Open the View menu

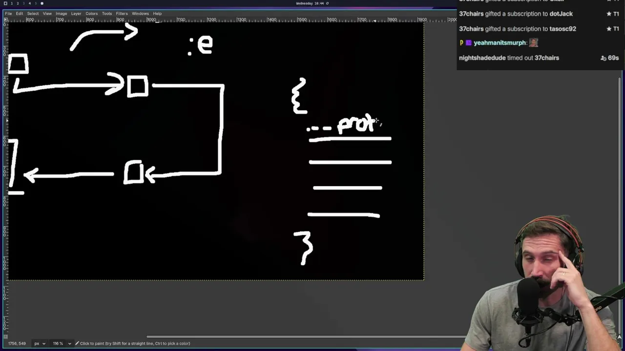click(x=47, y=14)
